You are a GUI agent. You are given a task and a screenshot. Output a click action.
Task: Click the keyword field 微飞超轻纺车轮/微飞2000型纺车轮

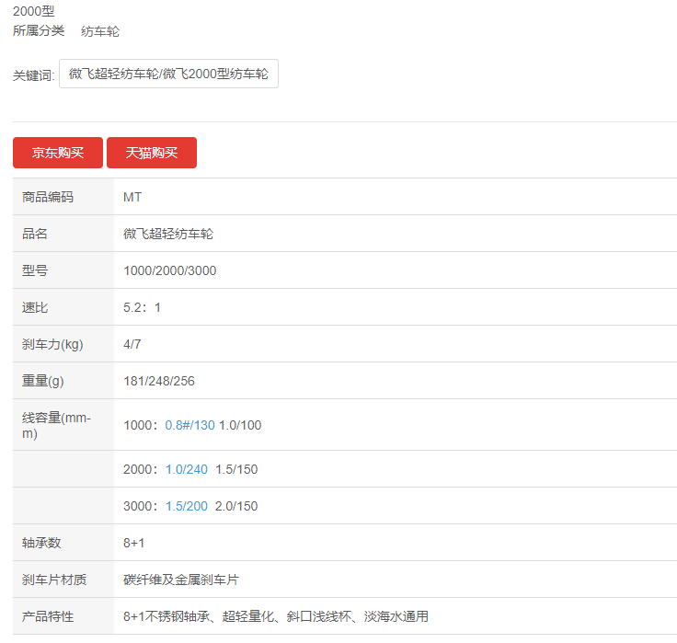(x=168, y=74)
